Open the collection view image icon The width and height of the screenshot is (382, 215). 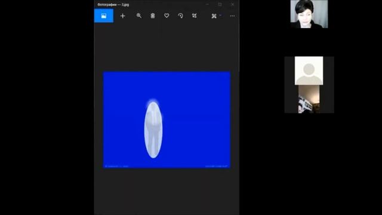(104, 16)
